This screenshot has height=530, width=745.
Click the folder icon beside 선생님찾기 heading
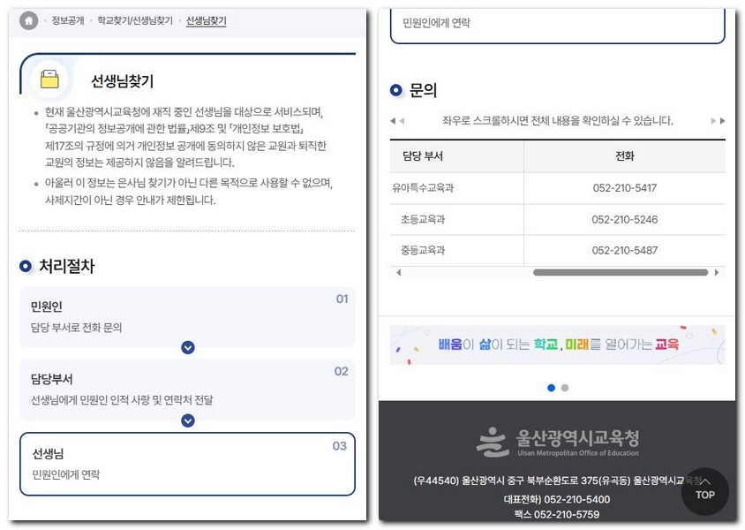50,79
